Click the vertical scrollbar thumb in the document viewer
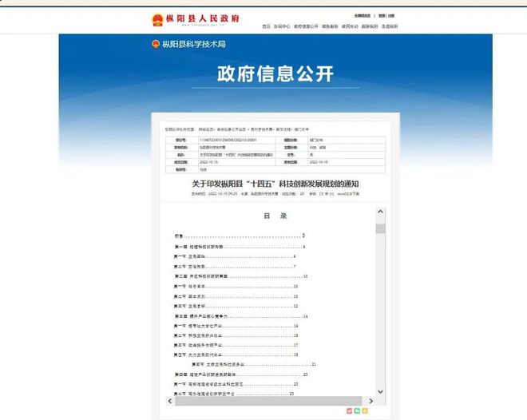This screenshot has height=420, width=527. click(x=380, y=228)
